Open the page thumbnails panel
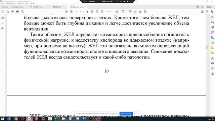 (2, 18)
